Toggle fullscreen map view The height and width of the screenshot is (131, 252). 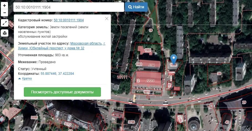(x=4, y=23)
